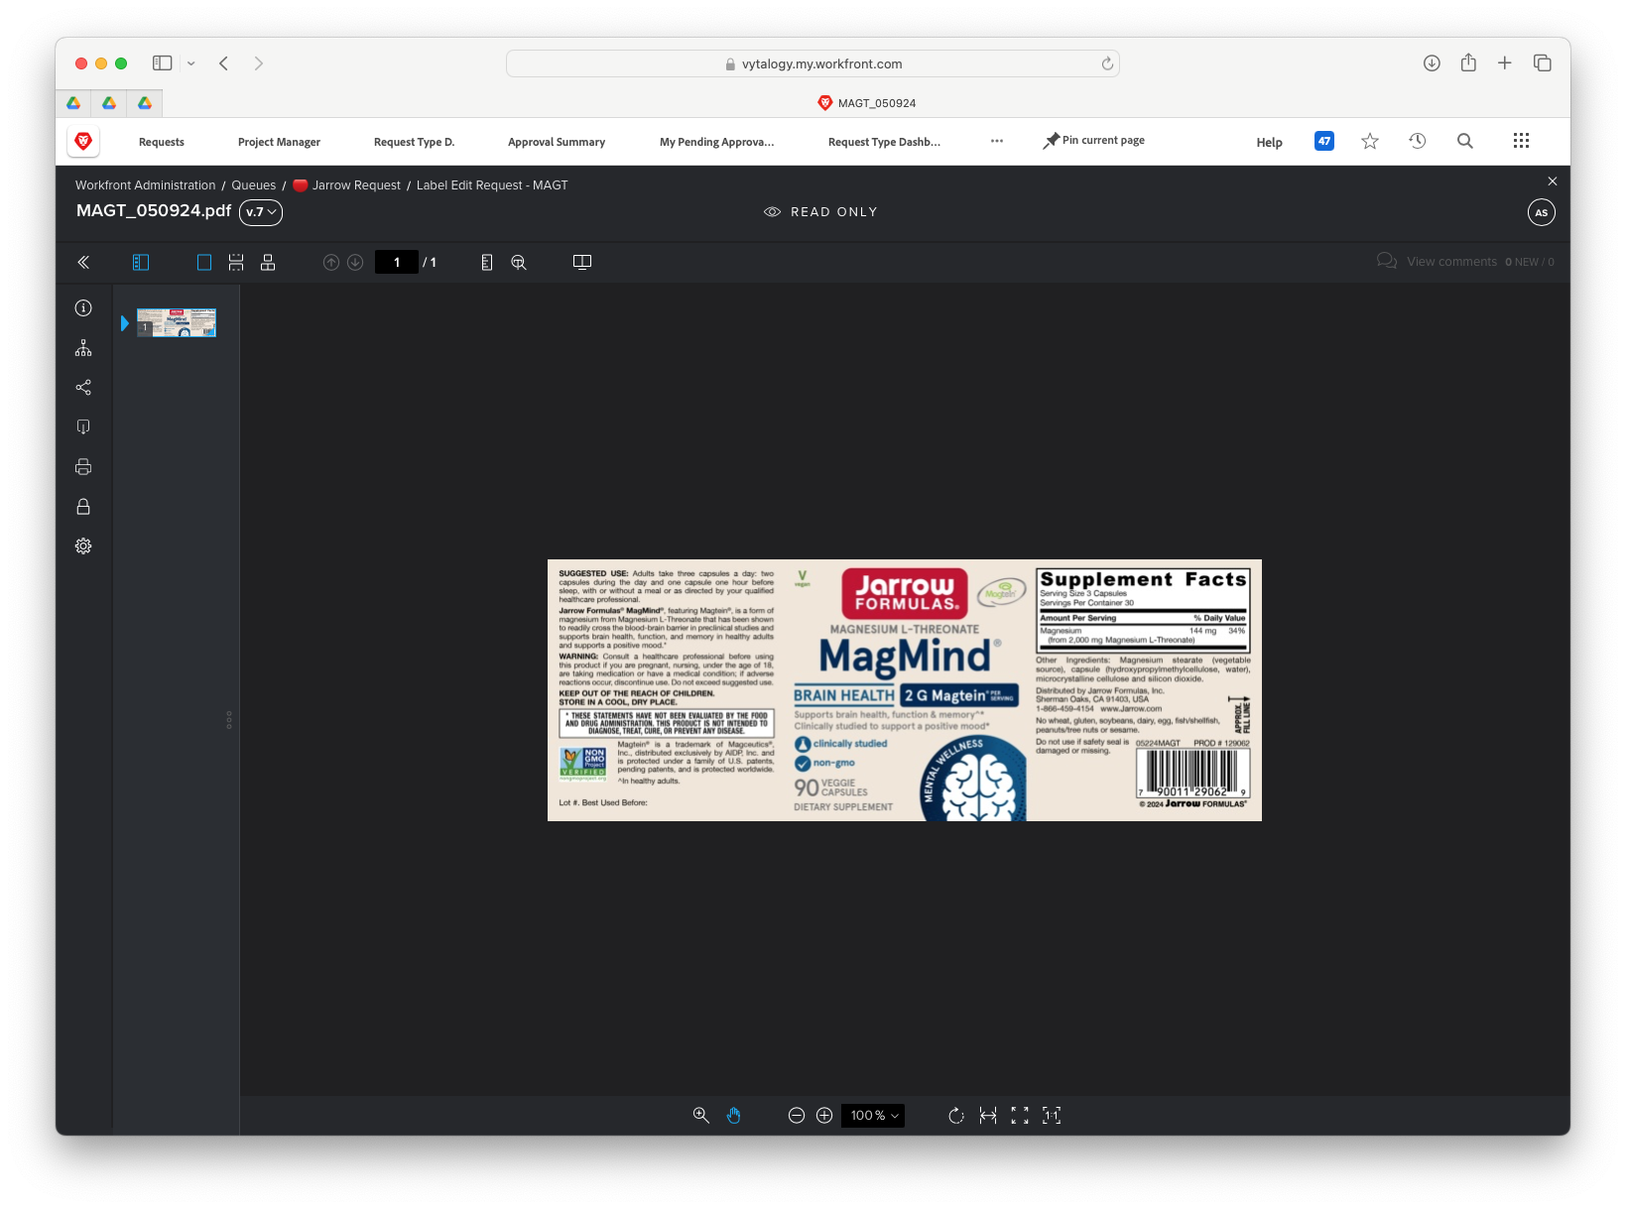The height and width of the screenshot is (1209, 1626).
Task: Click the Workfront home logo
Action: [83, 142]
